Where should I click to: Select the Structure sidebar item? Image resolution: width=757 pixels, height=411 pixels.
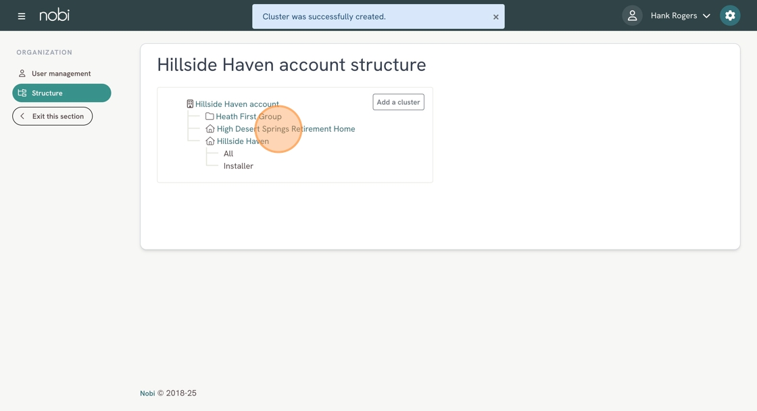click(62, 93)
